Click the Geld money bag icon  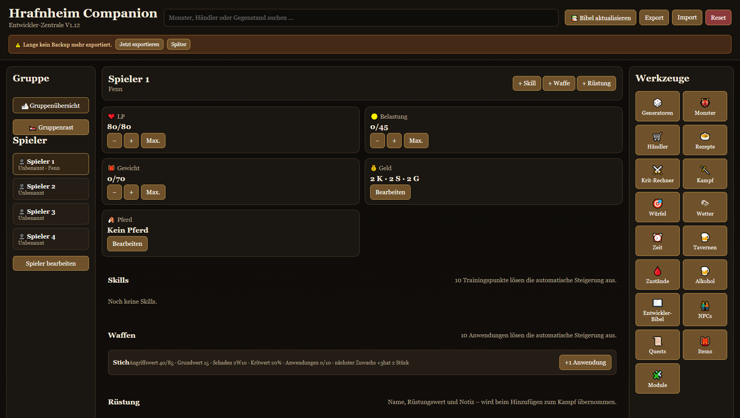pos(374,168)
